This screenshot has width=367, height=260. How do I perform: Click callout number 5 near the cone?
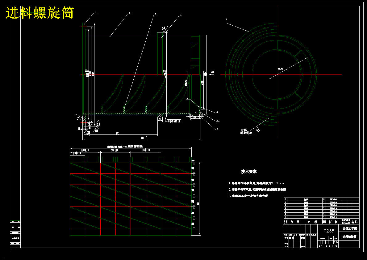pos(217,112)
